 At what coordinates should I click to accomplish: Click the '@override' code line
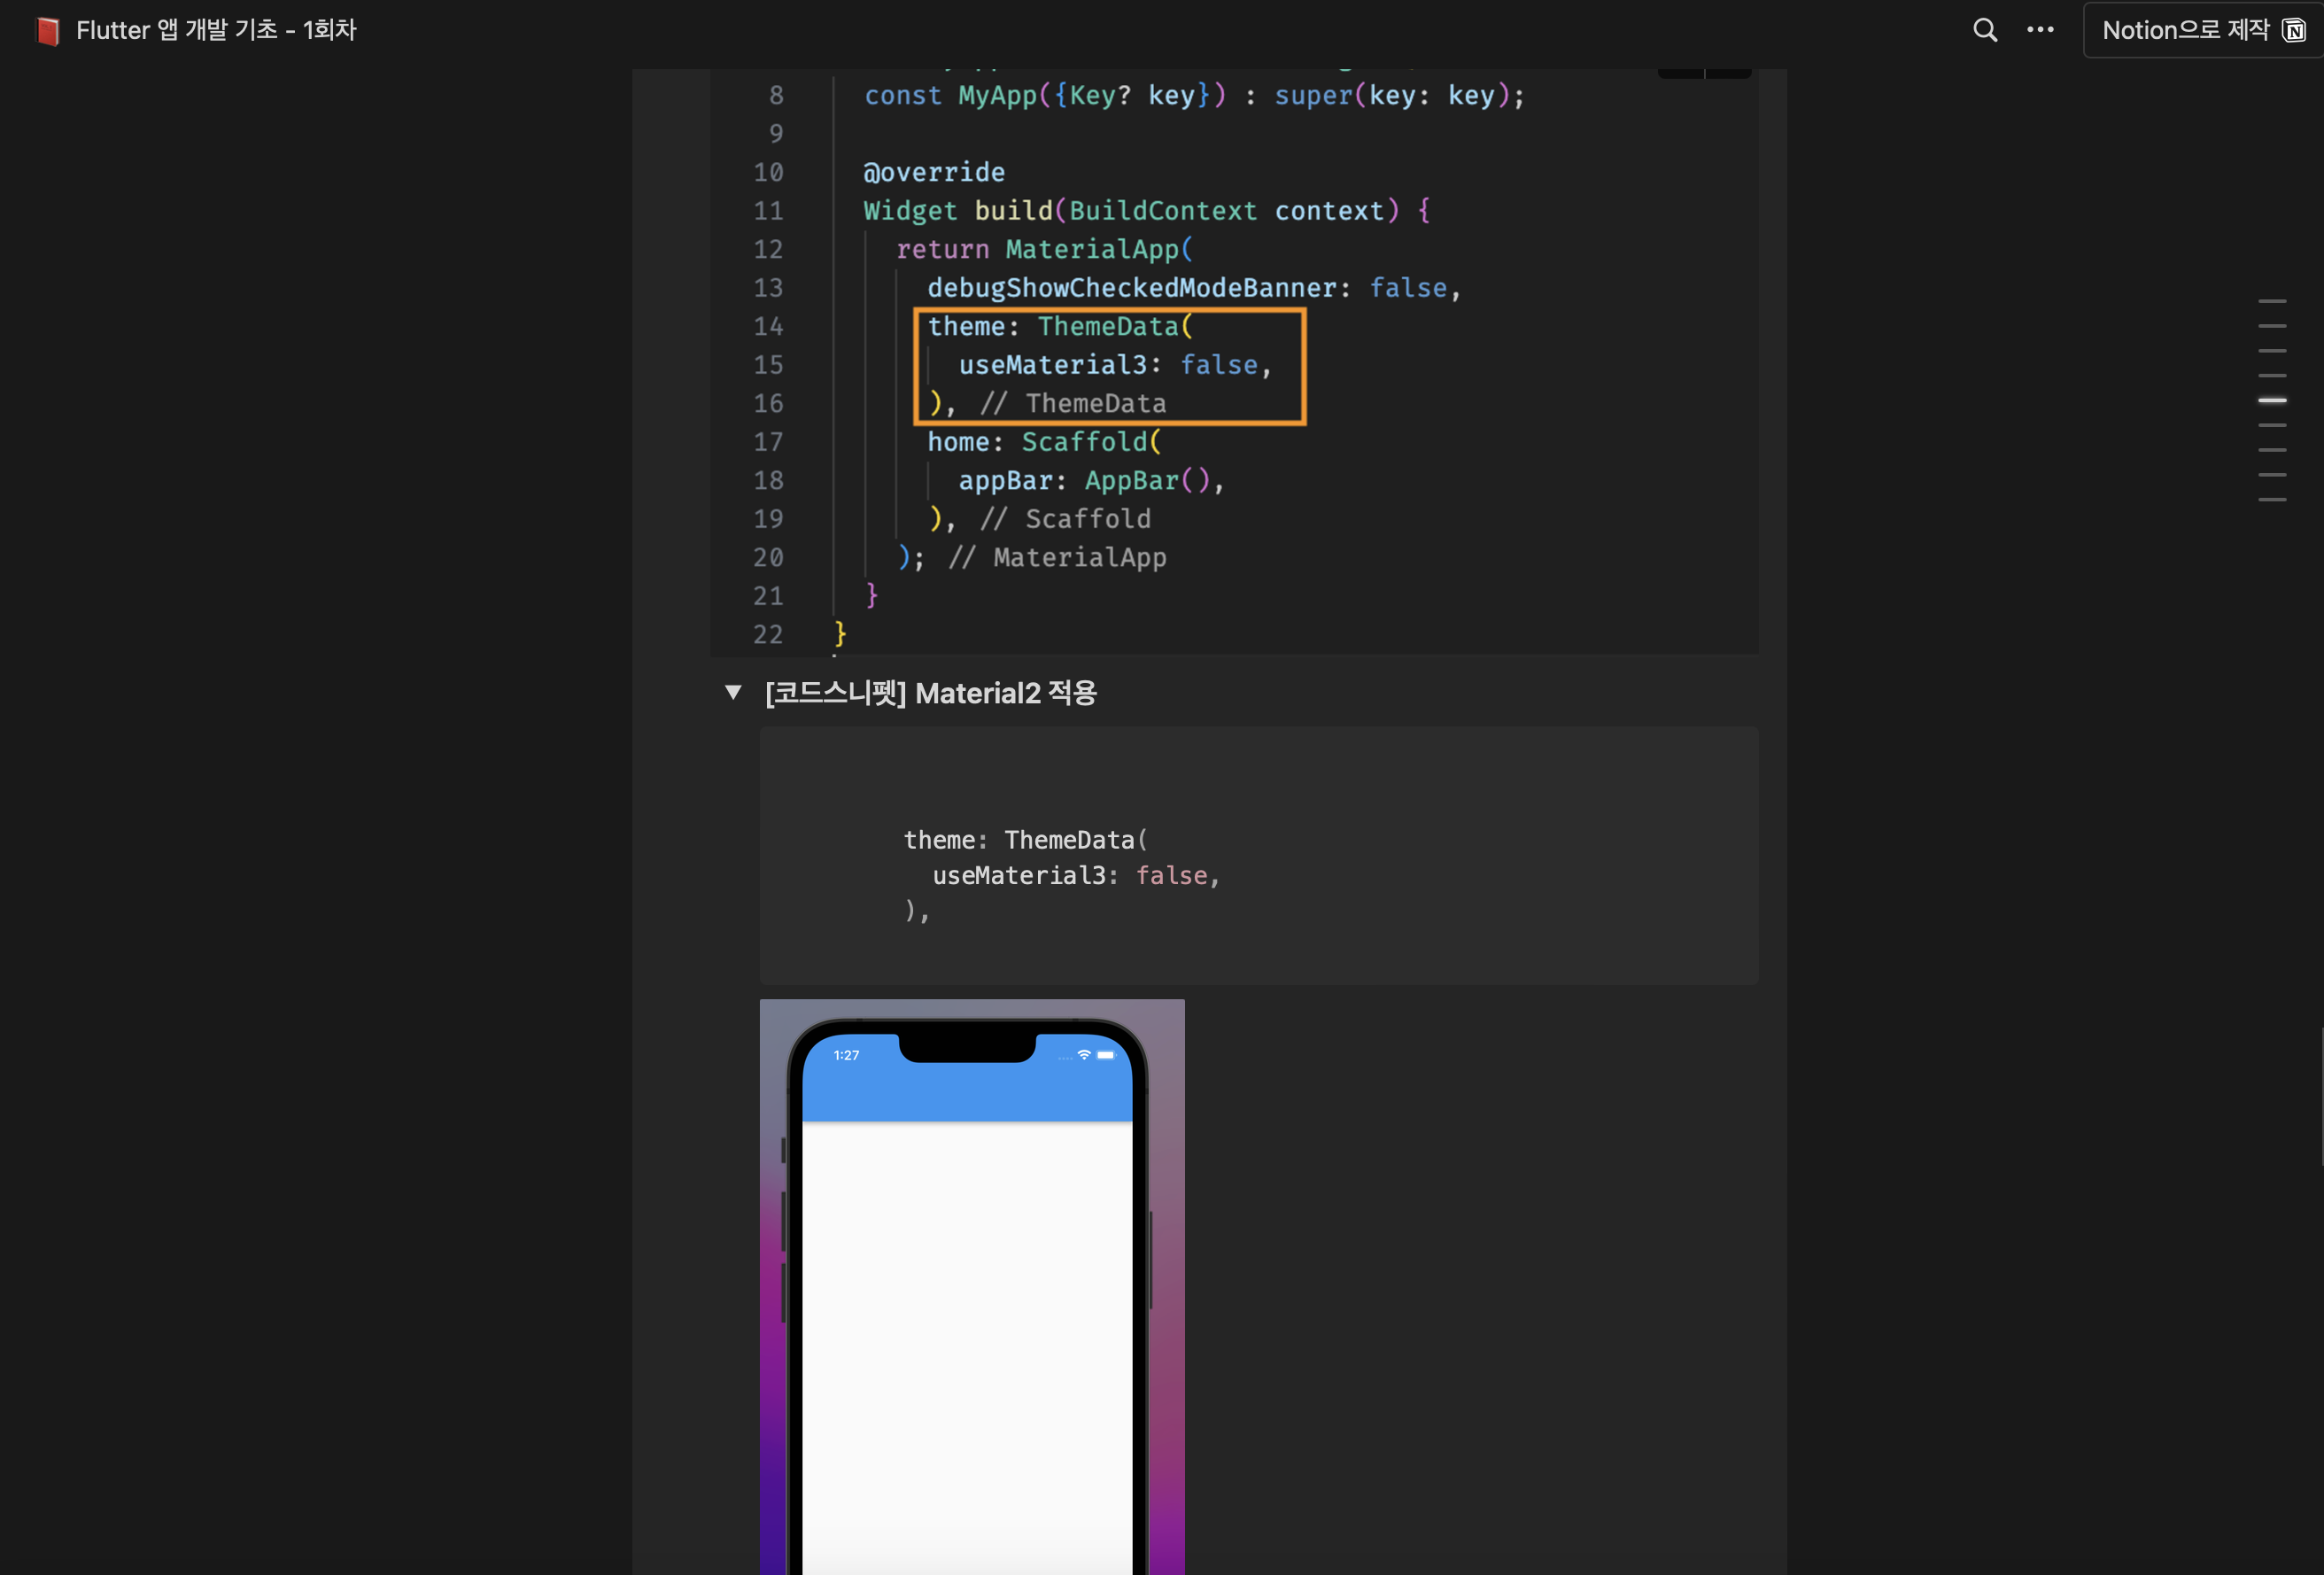point(934,172)
